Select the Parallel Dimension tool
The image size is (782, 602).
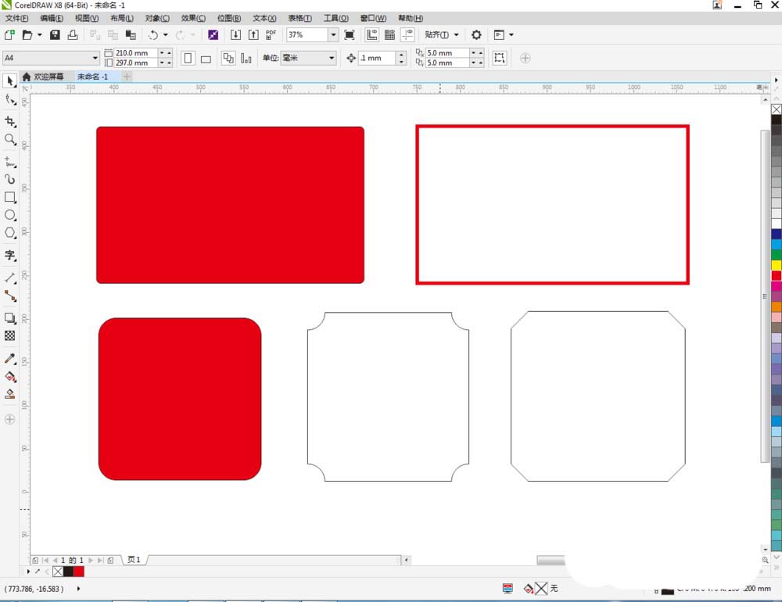(x=10, y=278)
